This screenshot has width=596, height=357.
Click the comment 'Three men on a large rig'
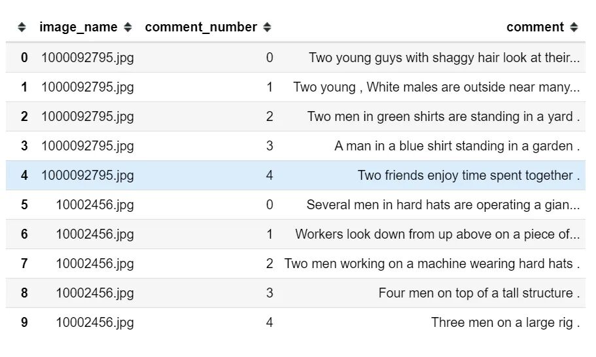[x=505, y=322]
